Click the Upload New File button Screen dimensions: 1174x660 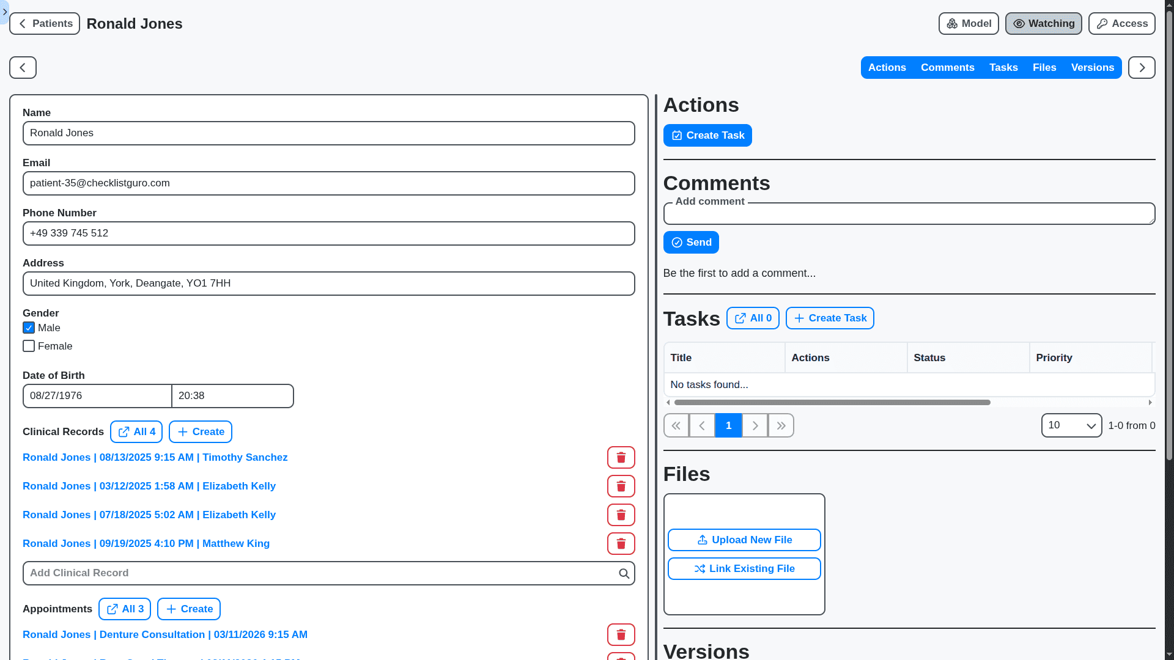coord(744,540)
